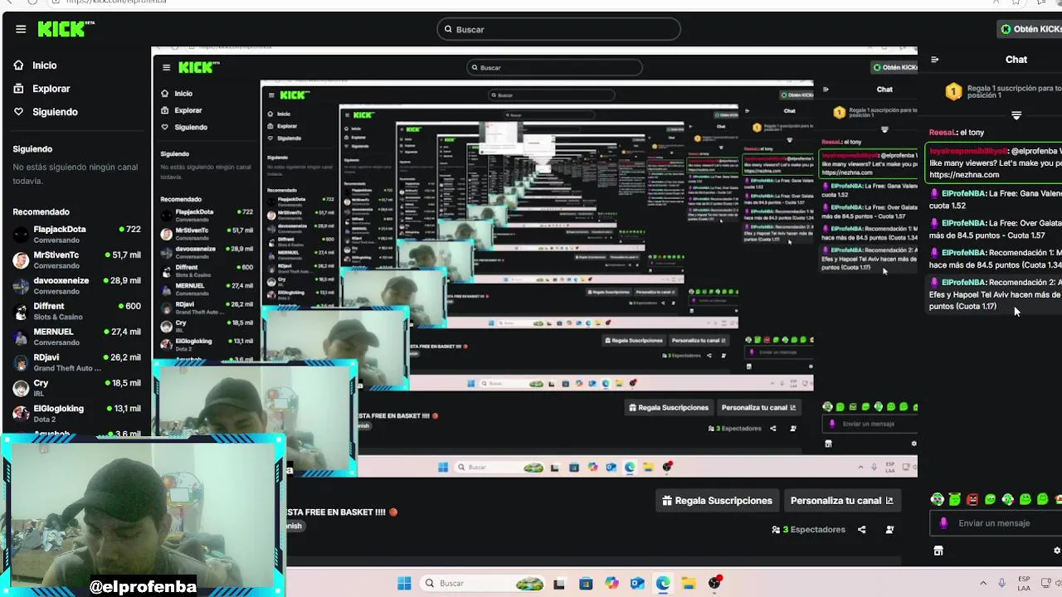The height and width of the screenshot is (597, 1062).
Task: Open the Windows Start menu
Action: coord(404,583)
